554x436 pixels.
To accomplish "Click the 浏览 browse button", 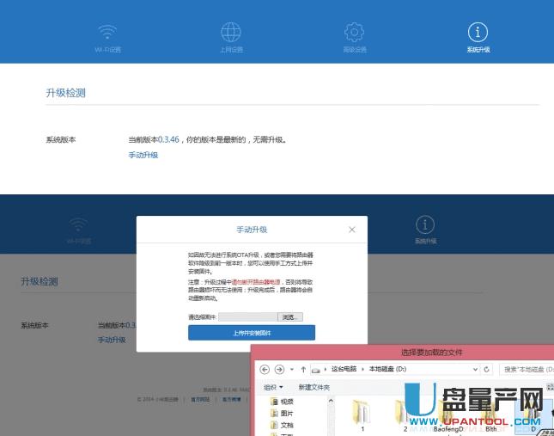I will [x=291, y=317].
